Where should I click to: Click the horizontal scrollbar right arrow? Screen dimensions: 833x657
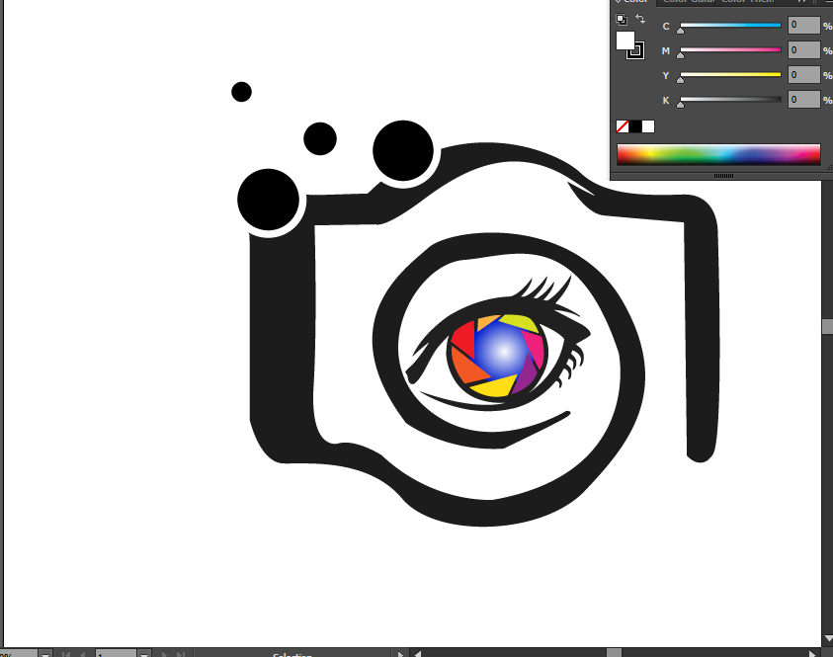pos(811,654)
